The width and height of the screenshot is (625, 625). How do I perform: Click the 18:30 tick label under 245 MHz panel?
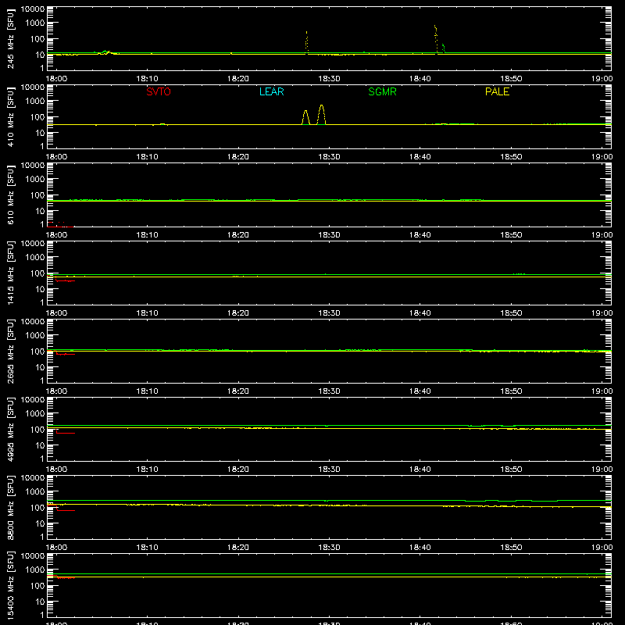click(x=329, y=79)
